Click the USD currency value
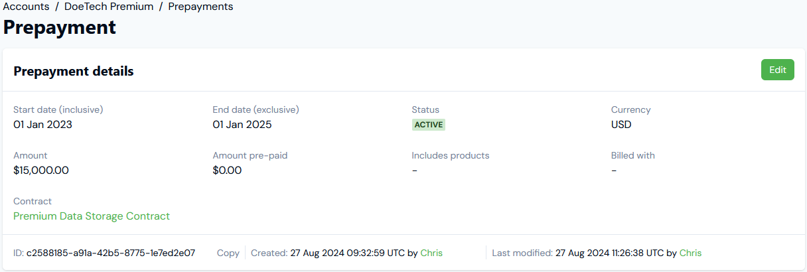Screen dimensions: 807x272 (621, 125)
